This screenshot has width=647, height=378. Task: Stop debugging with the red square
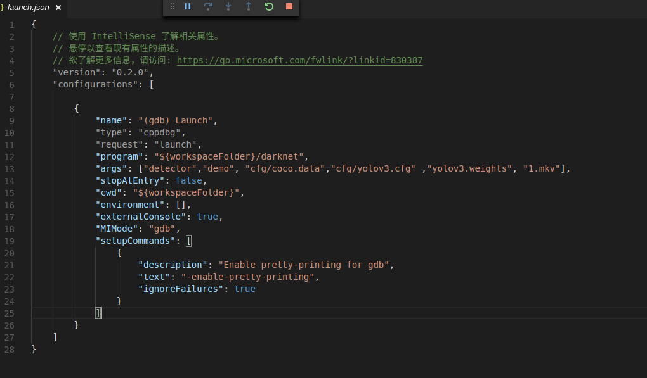tap(289, 6)
